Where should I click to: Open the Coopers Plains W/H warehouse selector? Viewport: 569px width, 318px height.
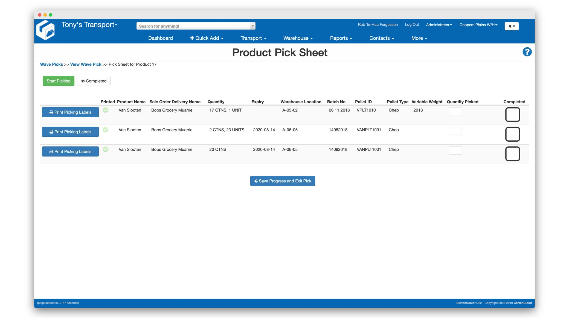coord(478,25)
